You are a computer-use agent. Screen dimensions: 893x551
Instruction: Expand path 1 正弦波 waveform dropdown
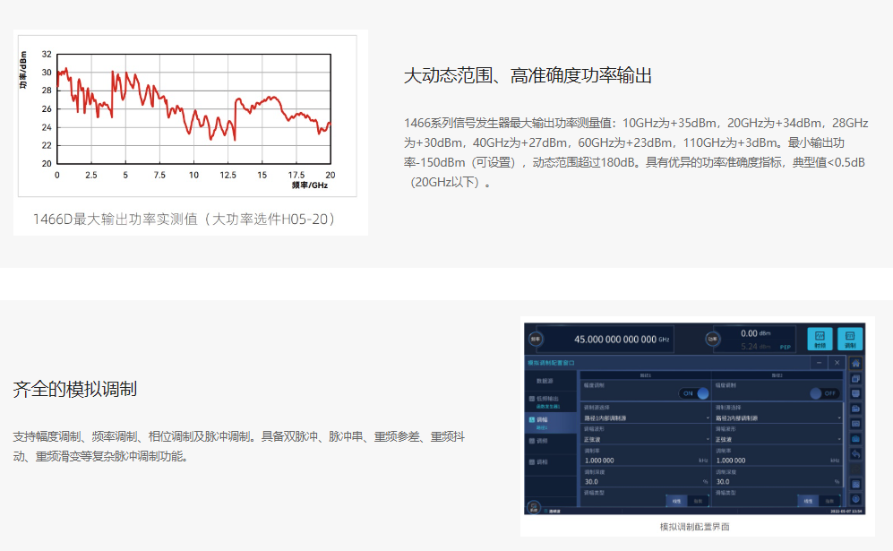click(x=645, y=439)
